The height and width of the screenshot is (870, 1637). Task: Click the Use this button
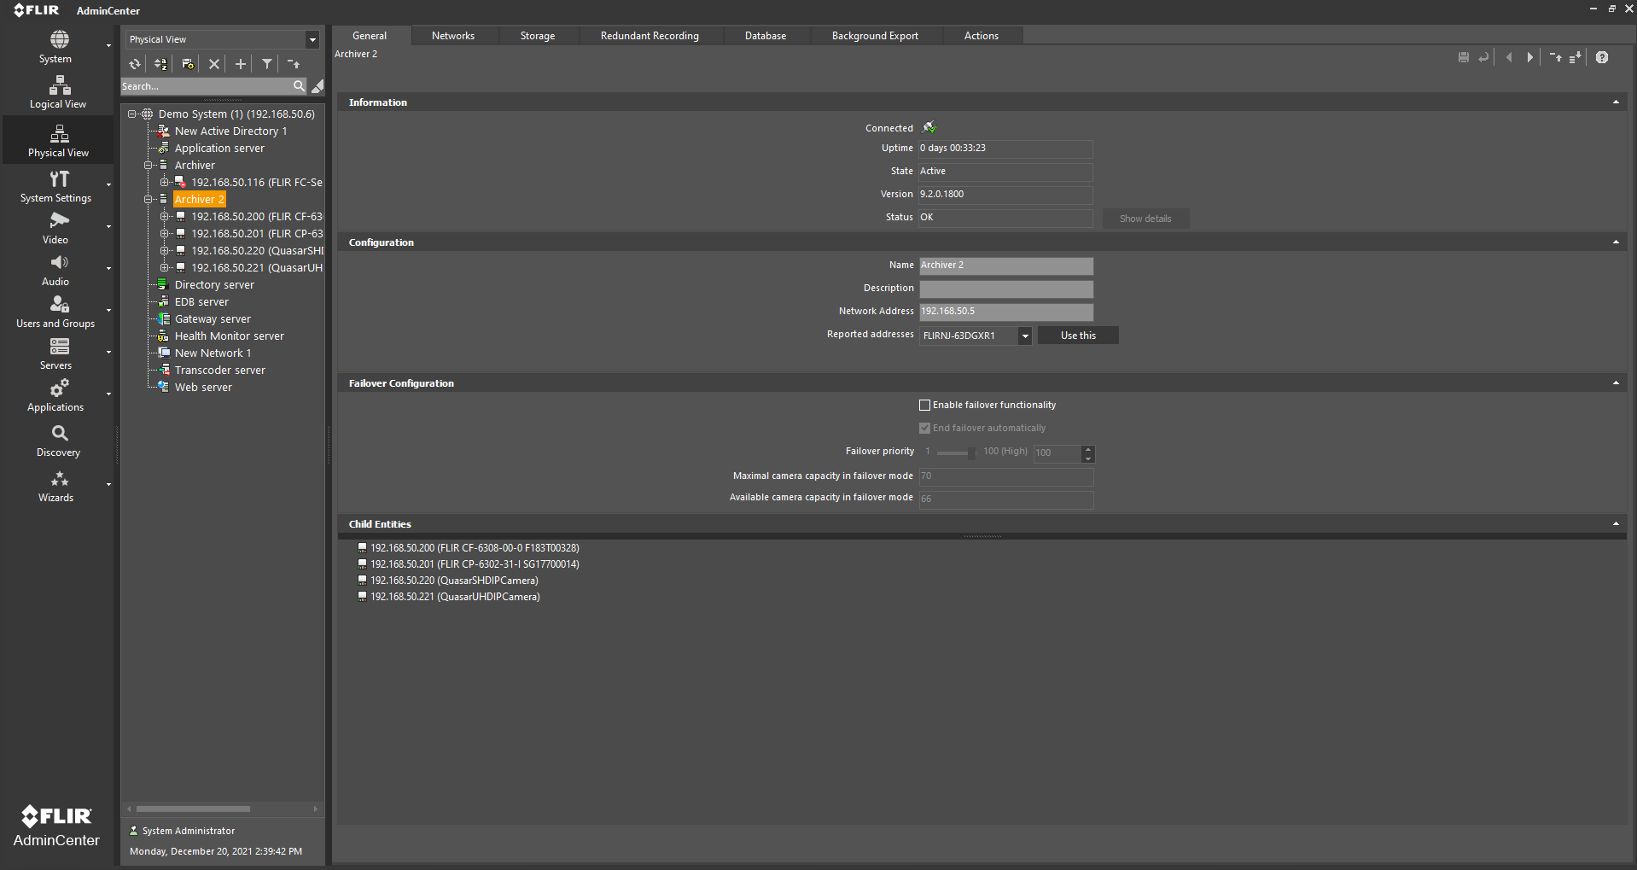1077,335
